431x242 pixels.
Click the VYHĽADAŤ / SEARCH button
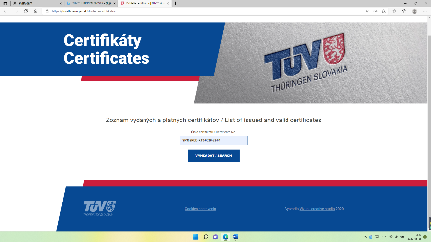pos(214,156)
